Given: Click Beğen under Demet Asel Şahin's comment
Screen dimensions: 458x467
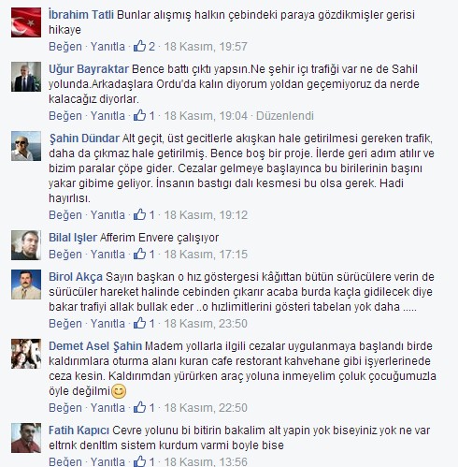Looking at the screenshot, I should [65, 408].
